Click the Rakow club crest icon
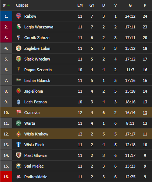 (x=18, y=16)
